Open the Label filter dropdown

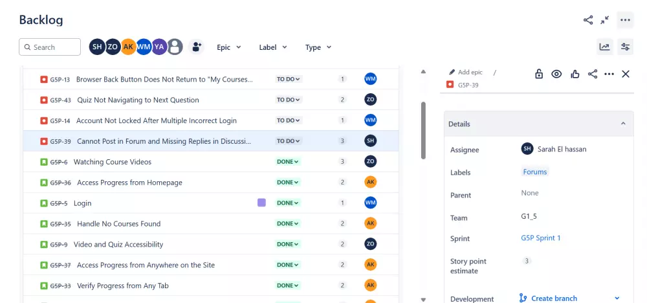273,47
